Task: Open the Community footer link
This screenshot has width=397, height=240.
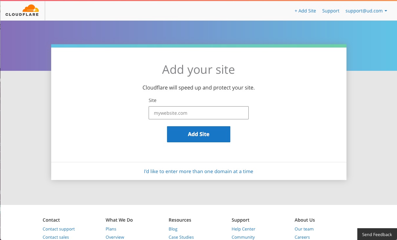Action: (243, 237)
